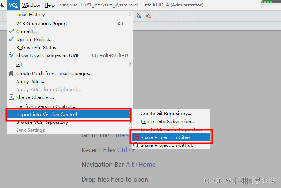Open the Window menu

(x=31, y=5)
